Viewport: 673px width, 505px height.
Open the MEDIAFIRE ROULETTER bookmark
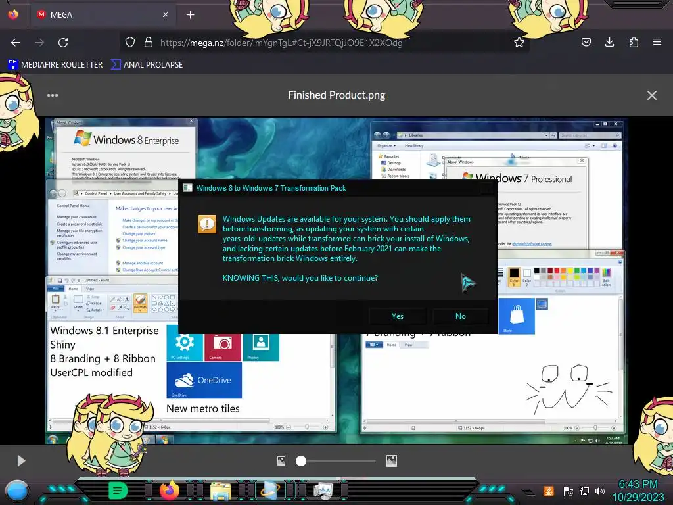pos(55,65)
